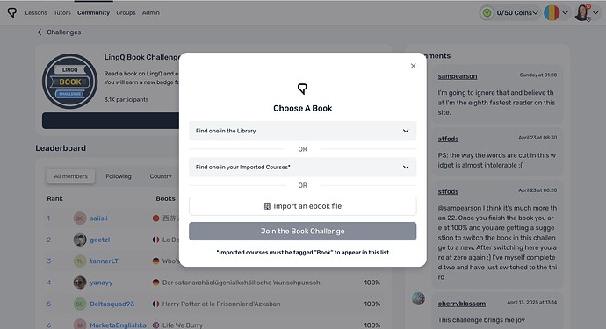Open the Groups navigation item
Image resolution: width=606 pixels, height=329 pixels.
coord(126,13)
